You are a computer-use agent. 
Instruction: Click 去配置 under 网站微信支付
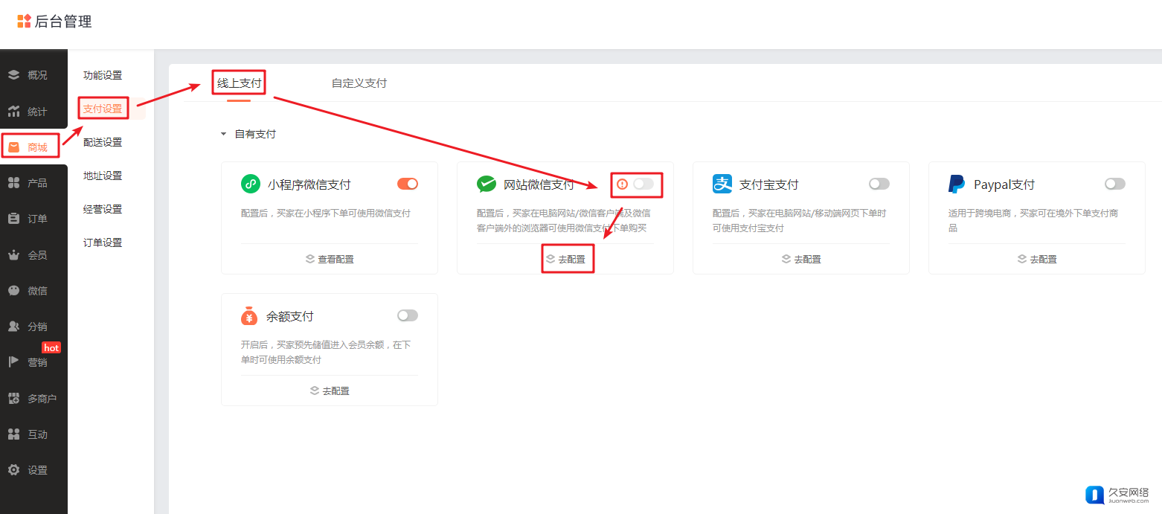pyautogui.click(x=572, y=259)
